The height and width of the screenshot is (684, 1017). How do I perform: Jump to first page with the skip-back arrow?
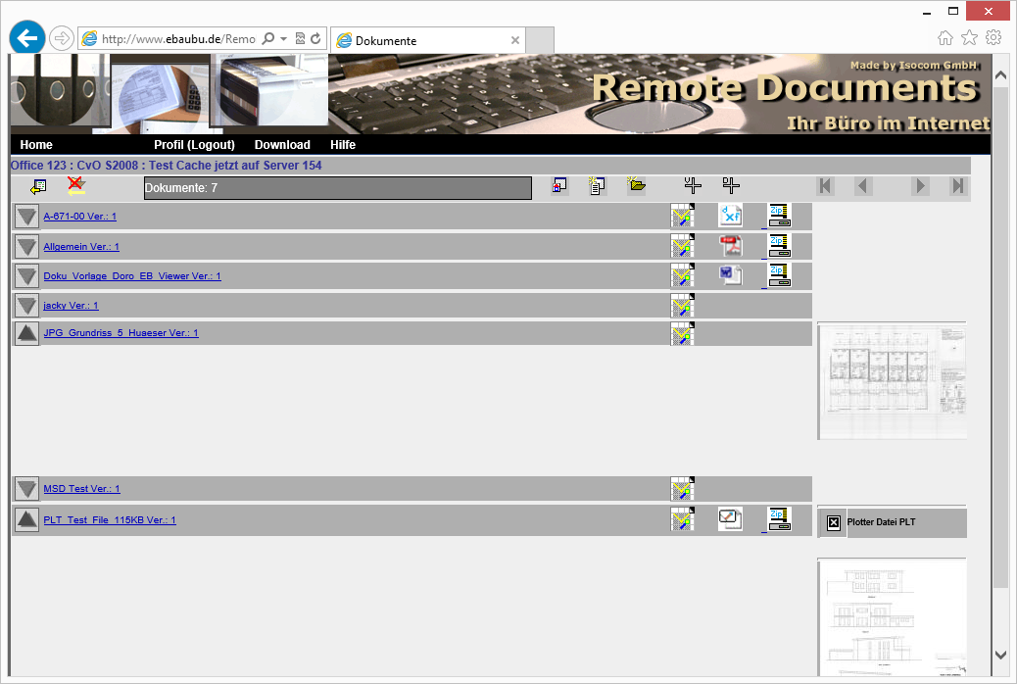(x=825, y=186)
